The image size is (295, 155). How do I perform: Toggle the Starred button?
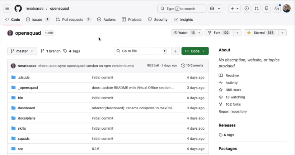[261, 33]
